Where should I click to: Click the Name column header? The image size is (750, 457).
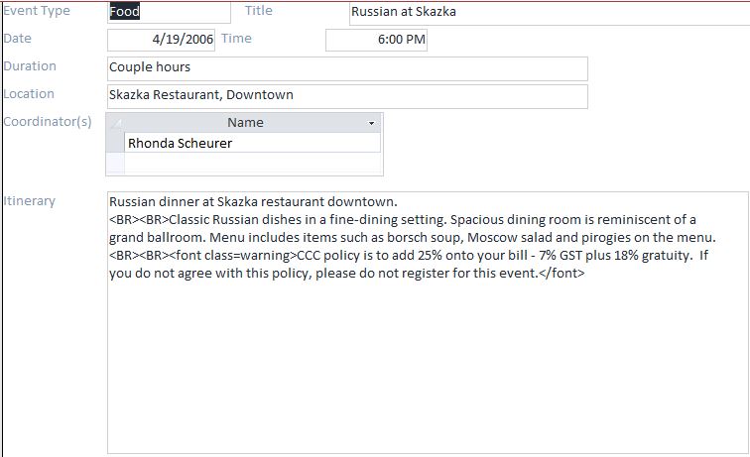pos(245,123)
